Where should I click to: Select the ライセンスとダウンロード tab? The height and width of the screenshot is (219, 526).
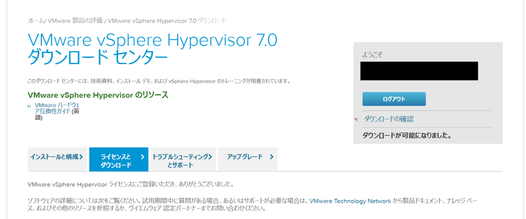[119, 159]
